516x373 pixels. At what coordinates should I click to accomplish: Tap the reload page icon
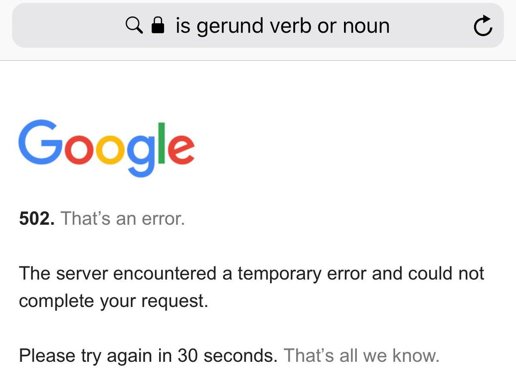482,27
